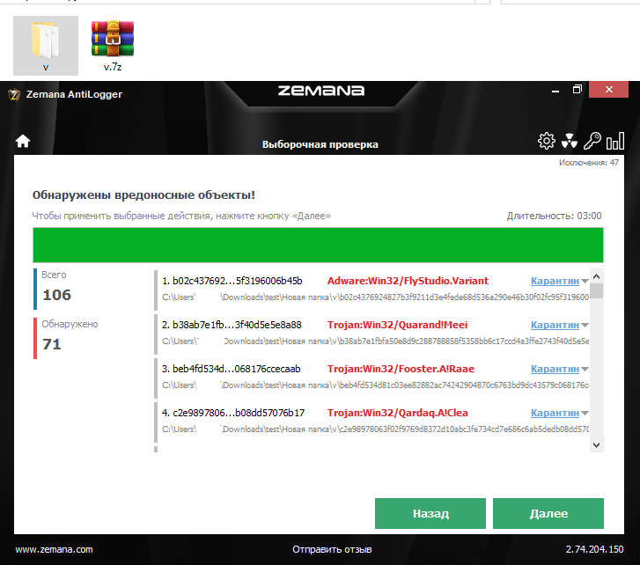Open the www.zemana.com link

(54, 549)
